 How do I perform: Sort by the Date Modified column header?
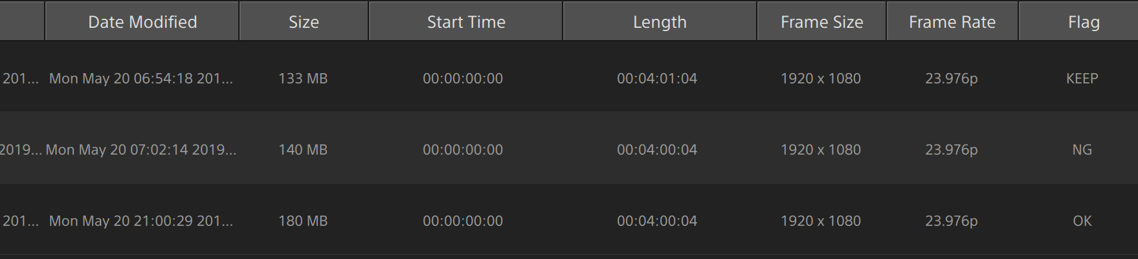click(x=142, y=22)
